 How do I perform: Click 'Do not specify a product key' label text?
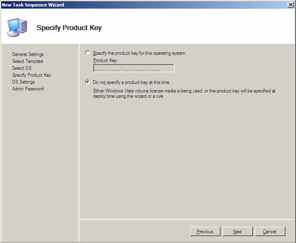(132, 82)
